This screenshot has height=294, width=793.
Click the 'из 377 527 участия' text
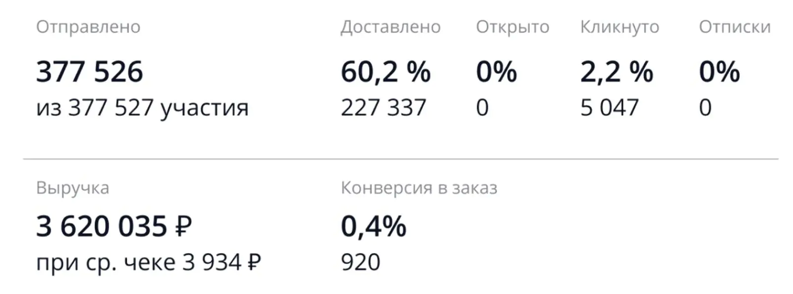(142, 108)
